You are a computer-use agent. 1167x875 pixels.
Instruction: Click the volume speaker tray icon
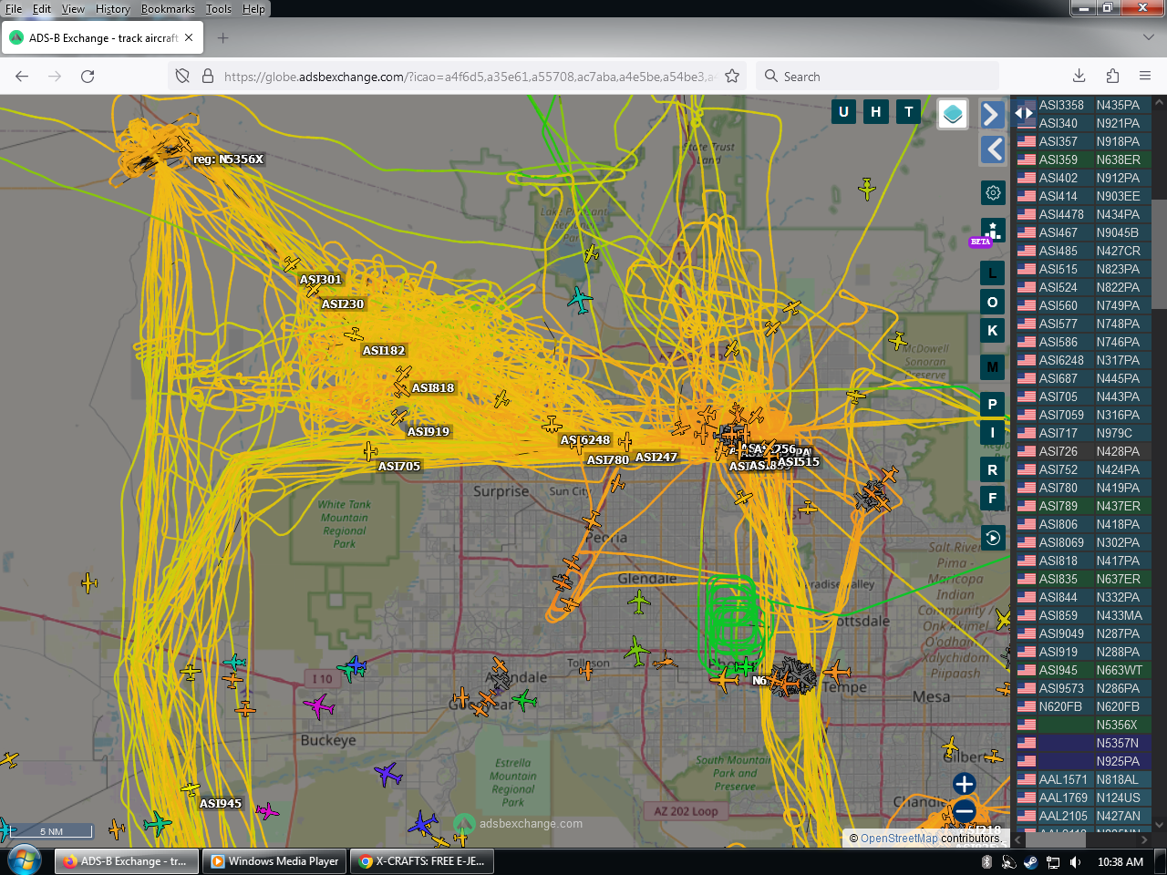1075,861
